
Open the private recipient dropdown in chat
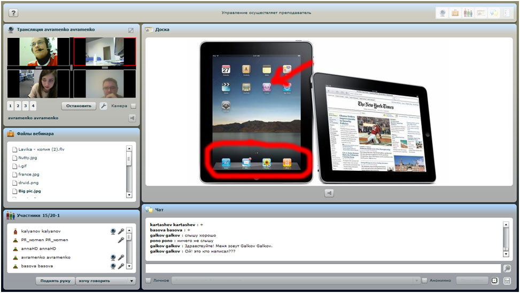point(417,280)
